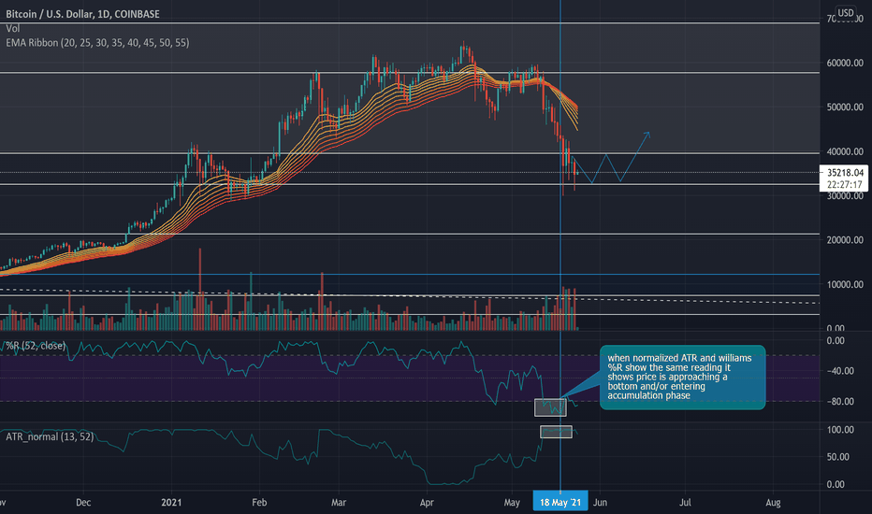This screenshot has height=514, width=872.
Task: Click the 10000.00 price axis label
Action: 845,284
